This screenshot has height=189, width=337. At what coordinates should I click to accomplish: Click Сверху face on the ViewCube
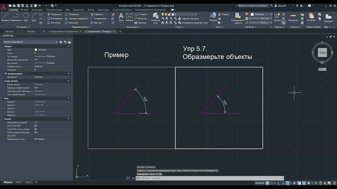click(323, 52)
